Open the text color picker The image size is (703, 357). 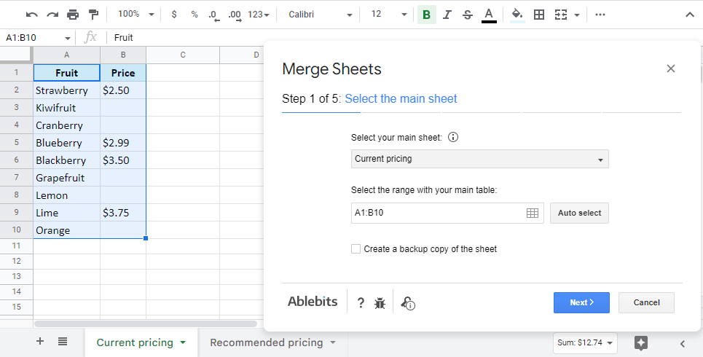[x=489, y=15]
